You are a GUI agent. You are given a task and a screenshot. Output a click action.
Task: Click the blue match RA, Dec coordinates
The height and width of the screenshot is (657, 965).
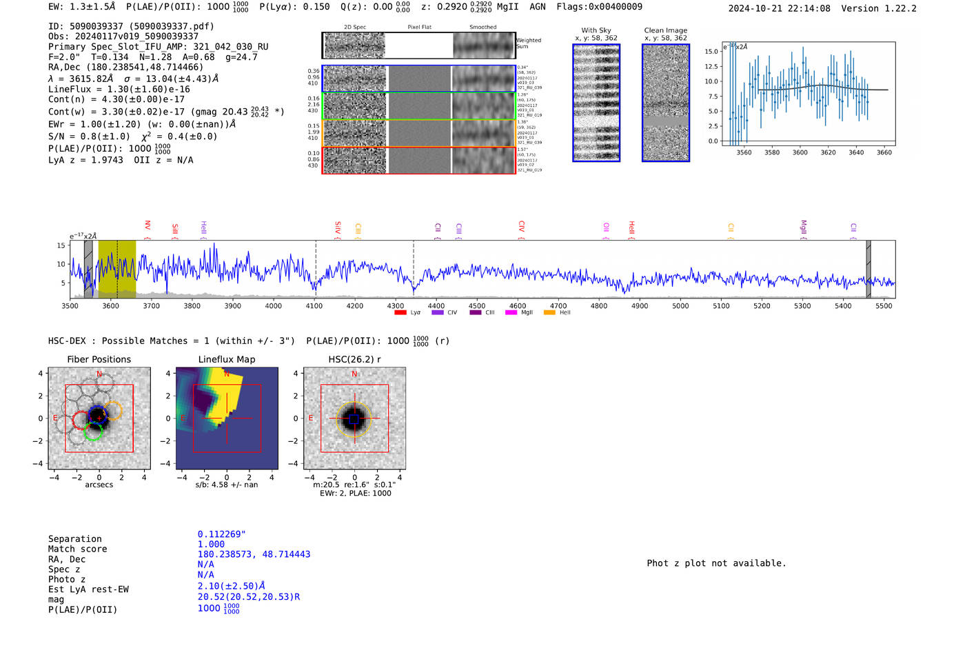point(254,554)
